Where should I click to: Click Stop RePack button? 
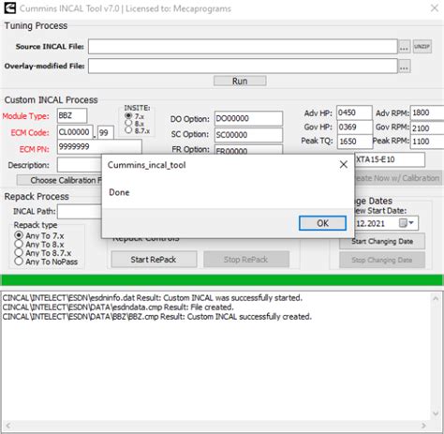click(x=246, y=260)
